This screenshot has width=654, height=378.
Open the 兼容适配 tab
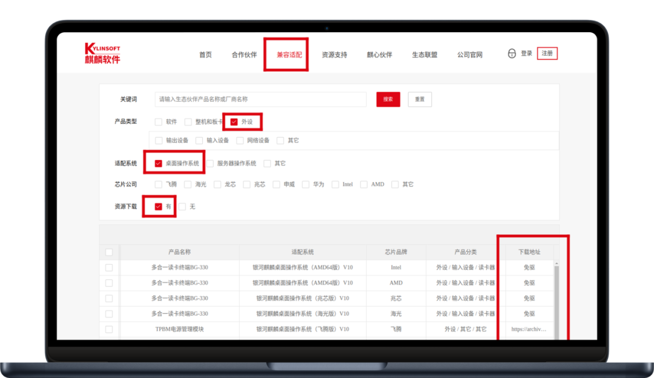click(289, 55)
